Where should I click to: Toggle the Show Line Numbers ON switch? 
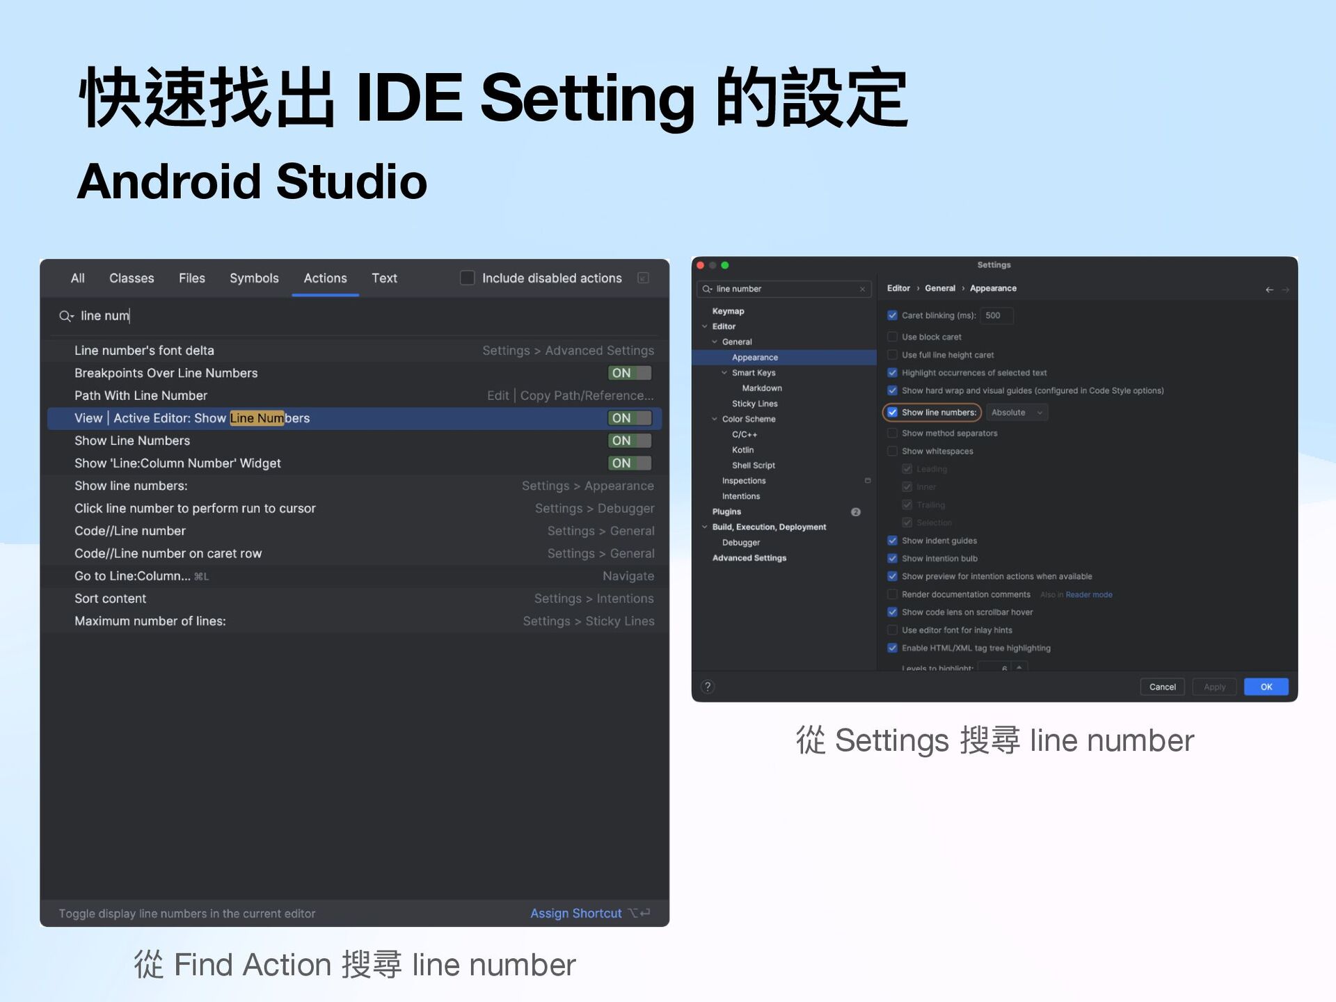tap(630, 440)
